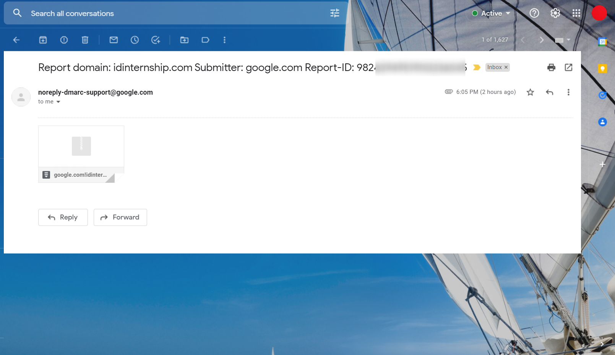This screenshot has width=615, height=355.
Task: Get add-ons with the plus icon
Action: point(602,165)
